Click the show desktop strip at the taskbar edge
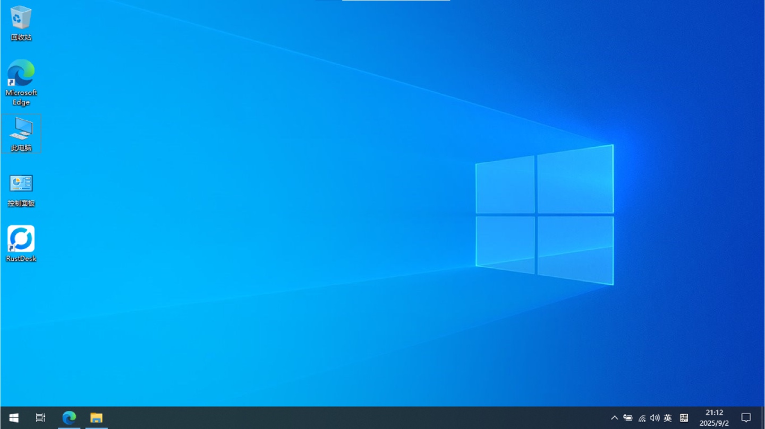Screen dimensions: 765x429 [x=763, y=418]
